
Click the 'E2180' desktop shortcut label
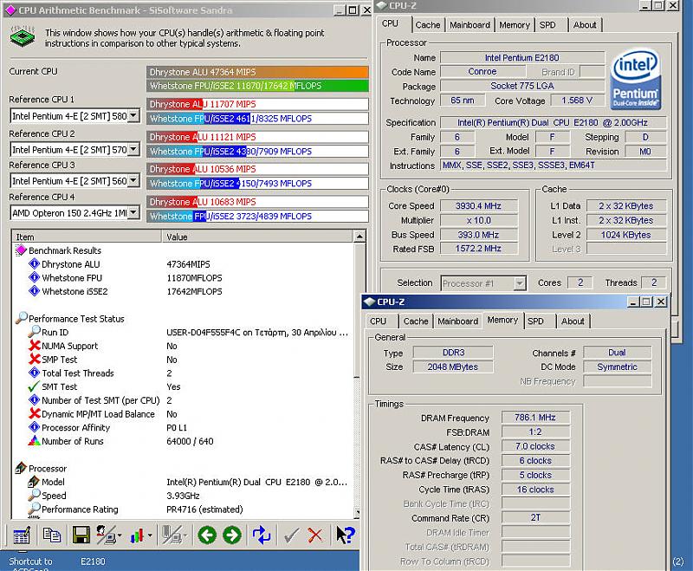click(93, 561)
